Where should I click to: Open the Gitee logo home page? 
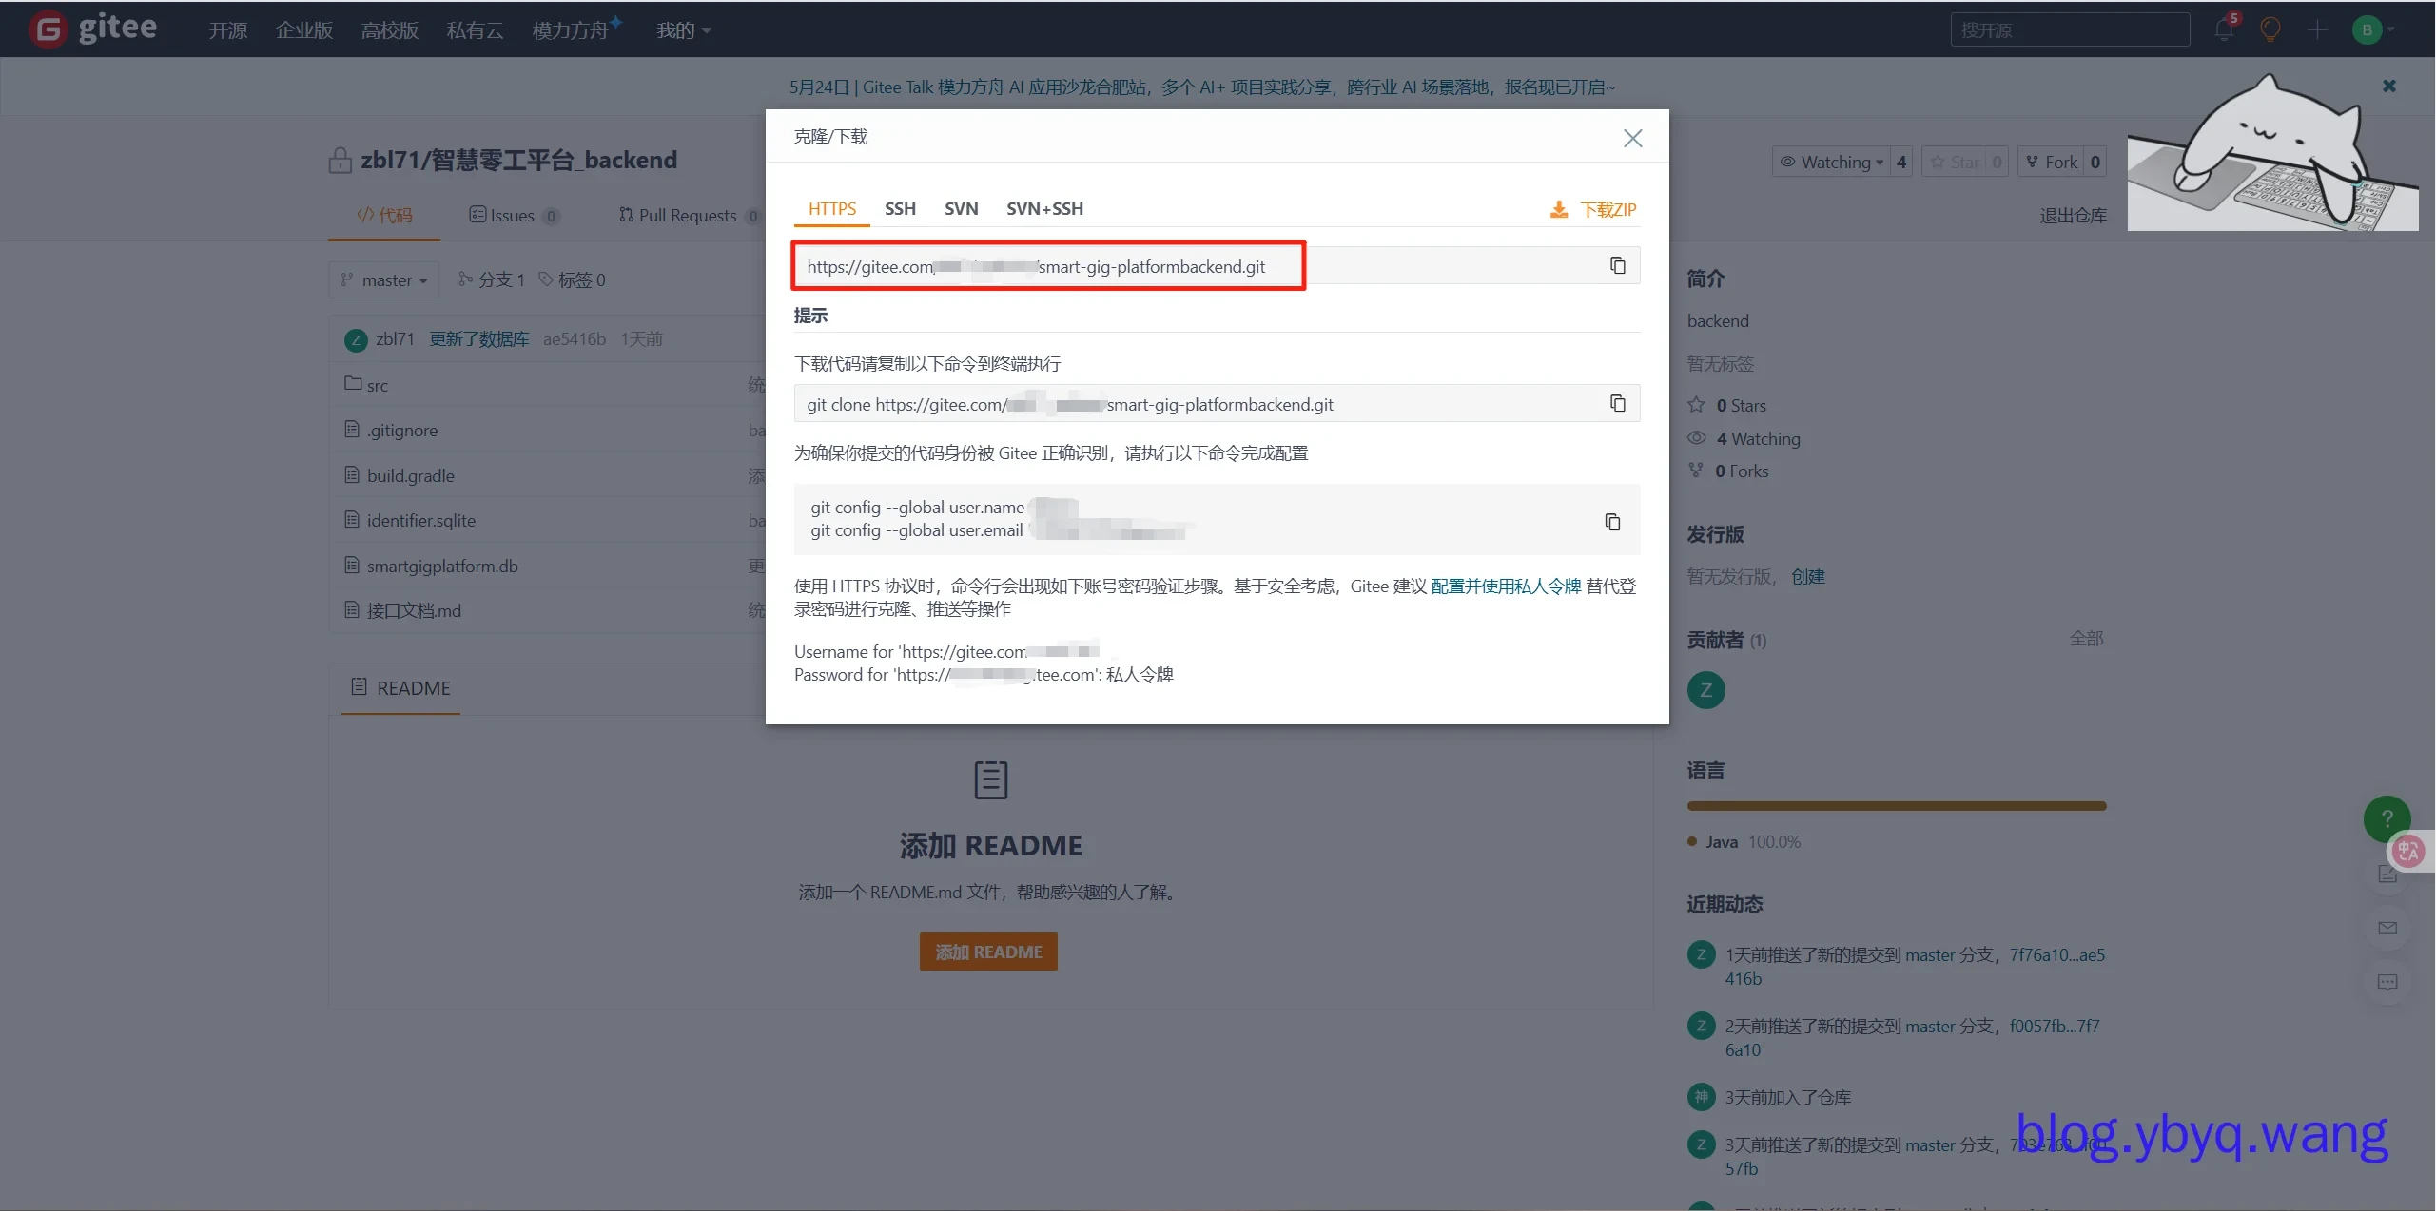pos(93,29)
